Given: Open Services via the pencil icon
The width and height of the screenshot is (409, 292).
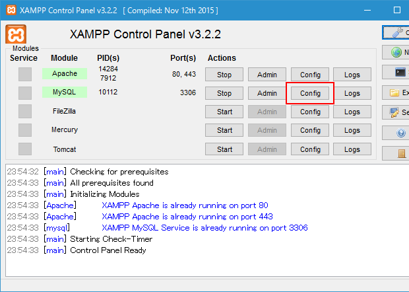Looking at the screenshot, I should click(x=396, y=112).
